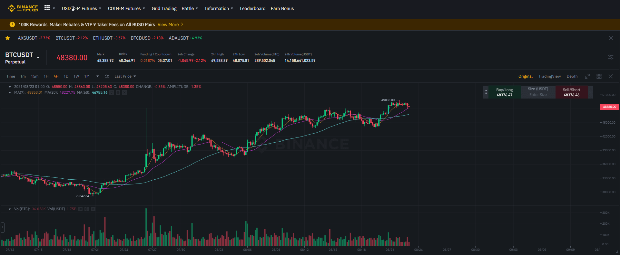Open settings for the Vol indicator
The height and width of the screenshot is (255, 620).
87,209
